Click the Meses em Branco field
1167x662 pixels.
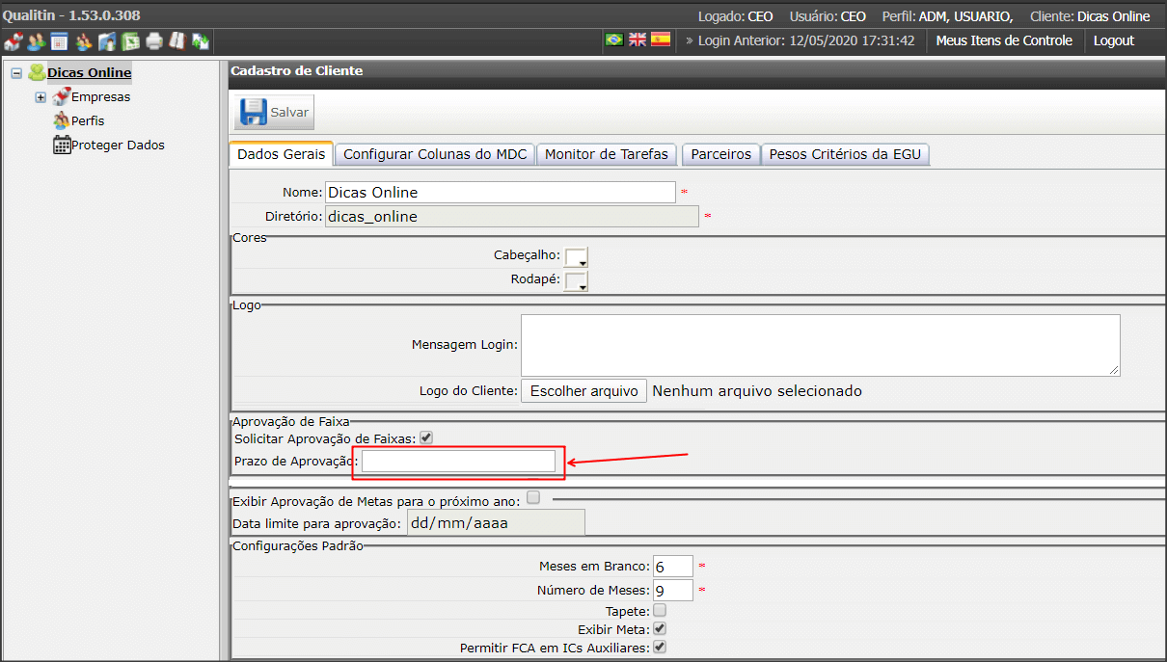coord(673,566)
